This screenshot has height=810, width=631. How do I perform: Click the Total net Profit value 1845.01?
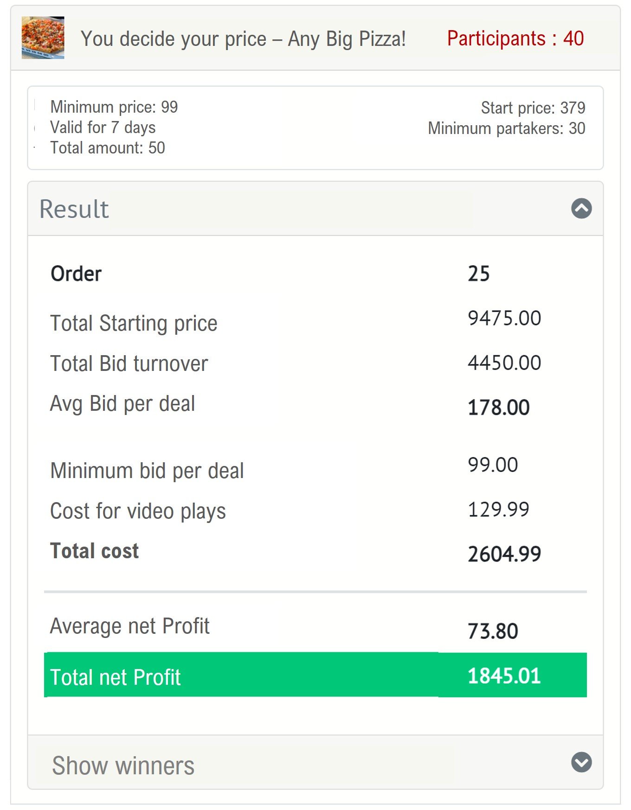pyautogui.click(x=504, y=676)
